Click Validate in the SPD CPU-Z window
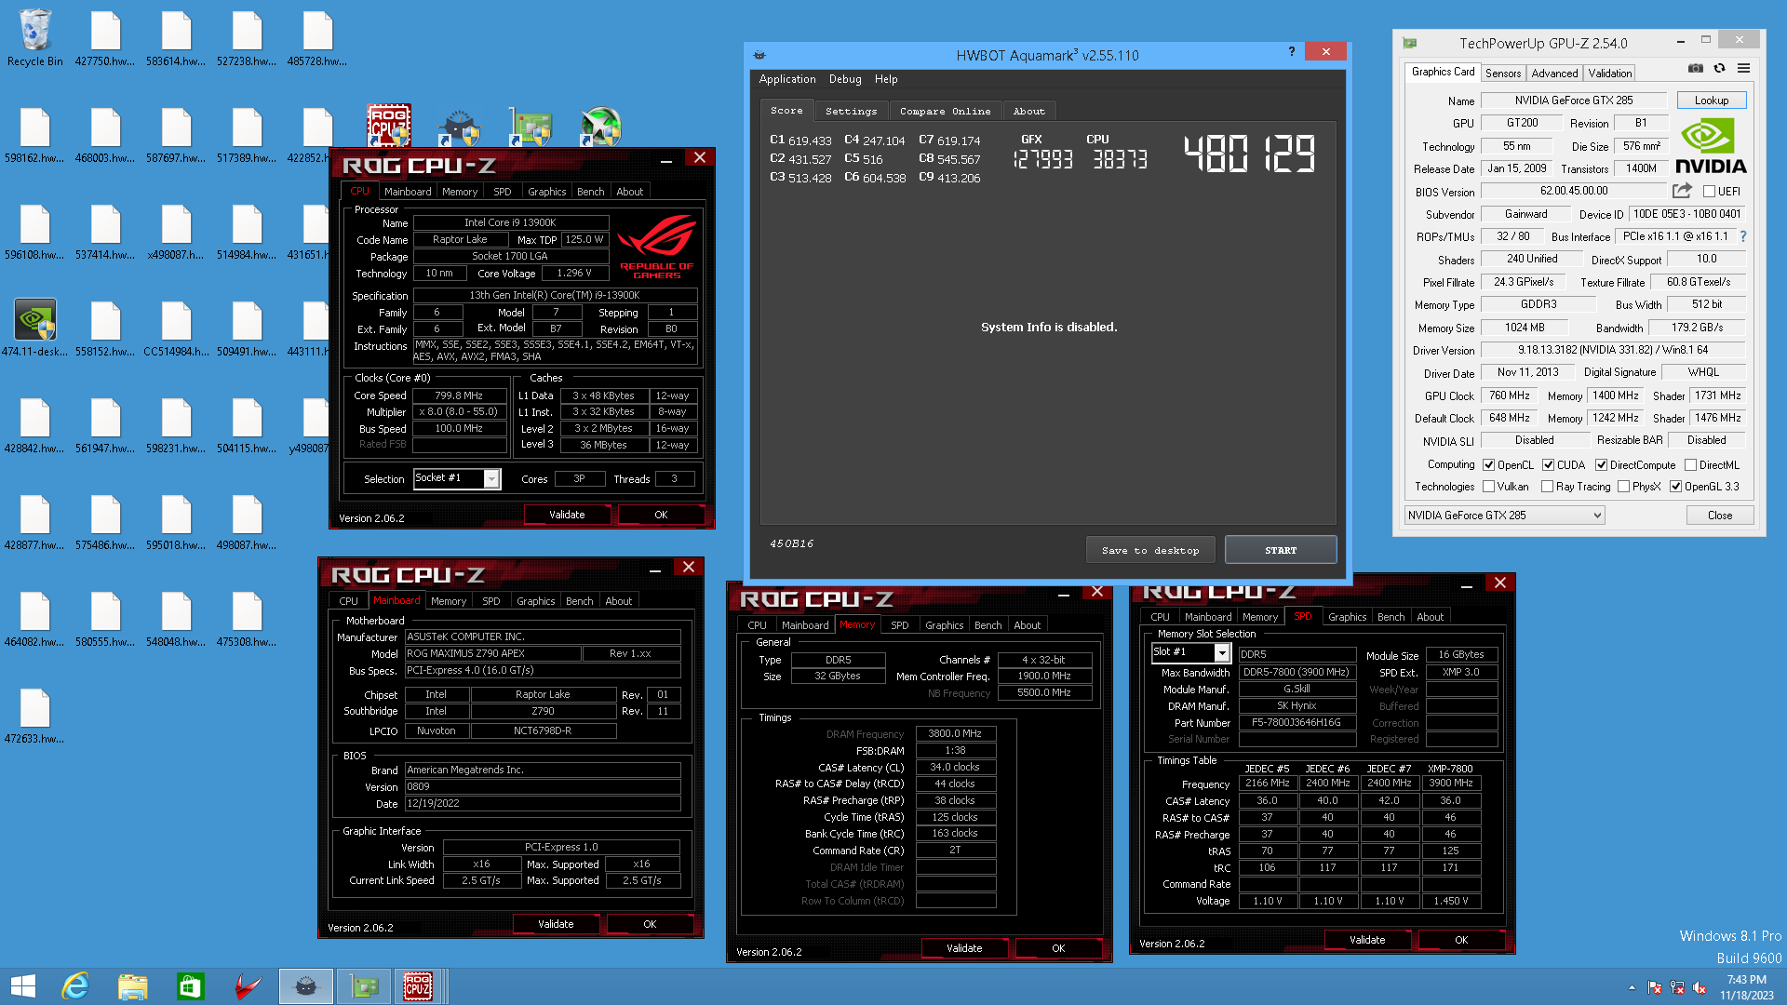 [x=1367, y=940]
